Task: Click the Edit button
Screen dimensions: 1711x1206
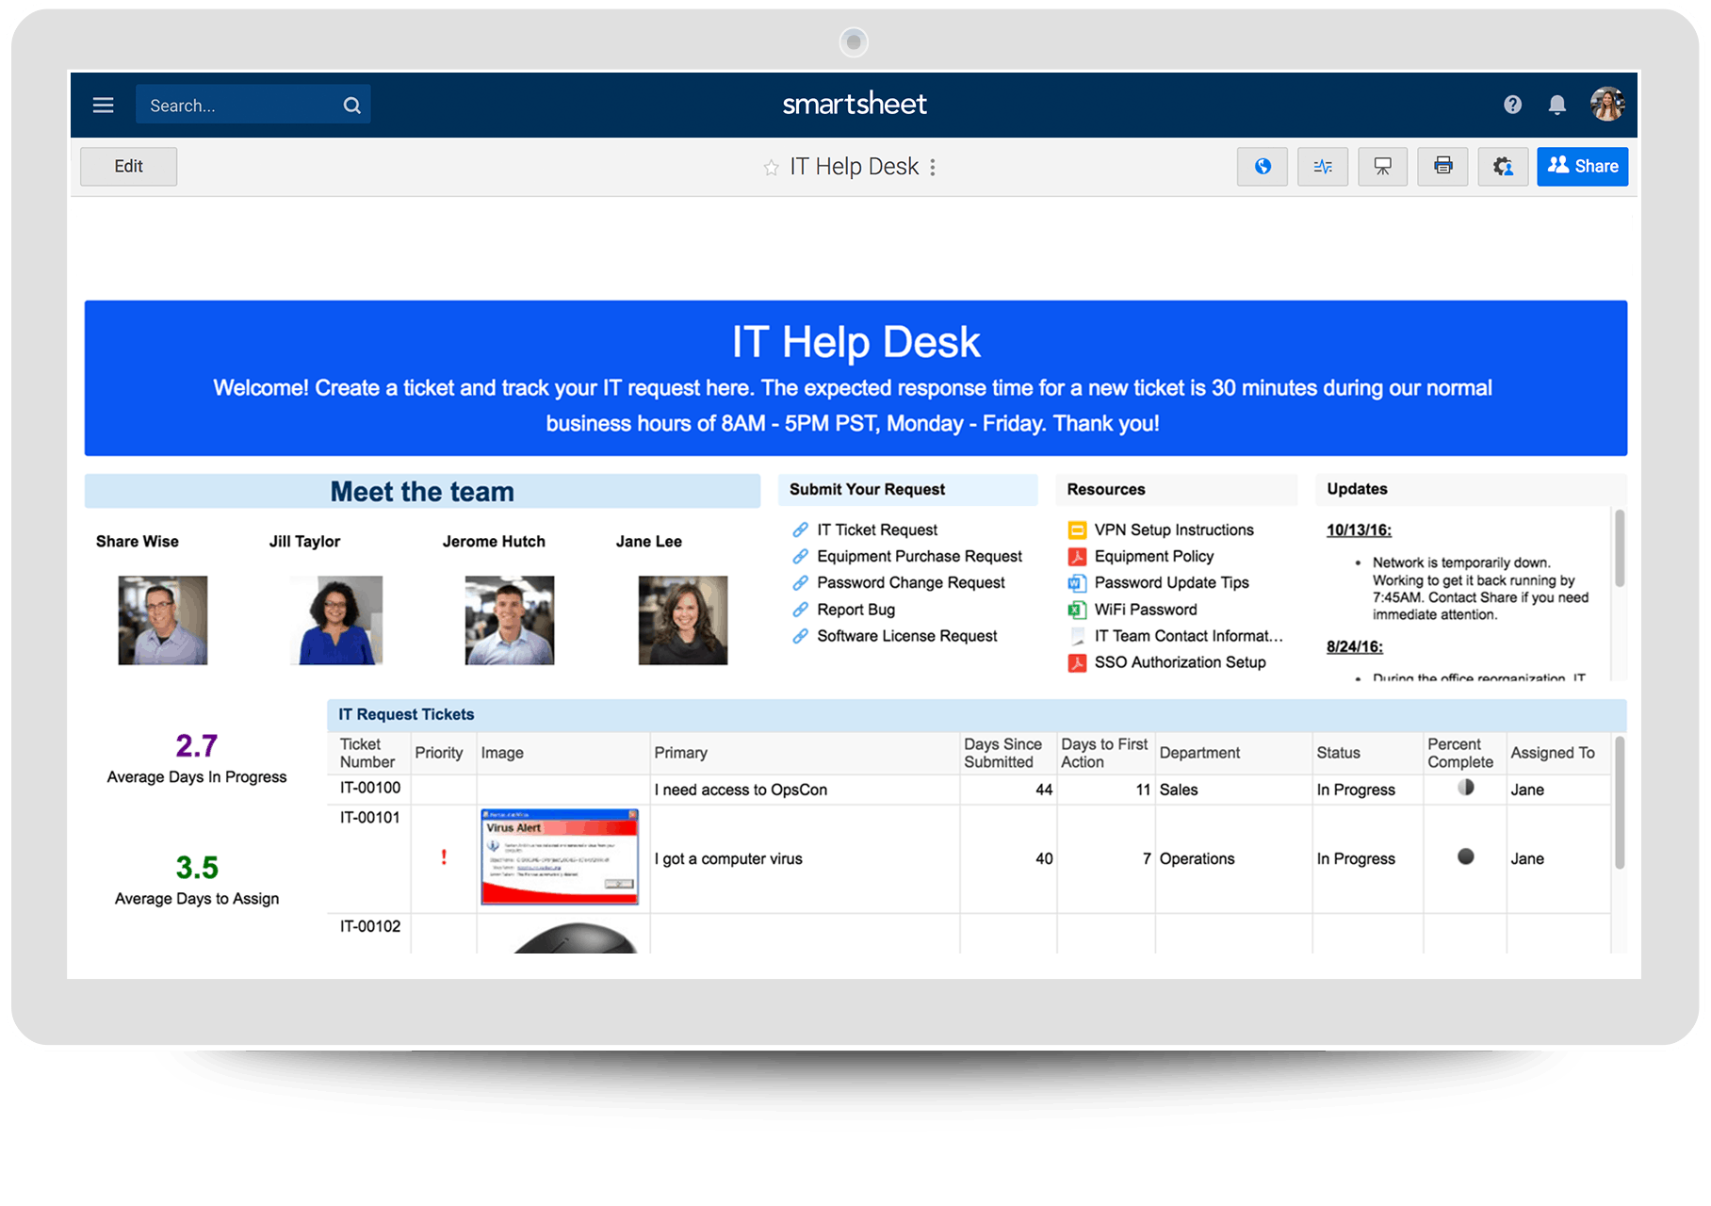Action: point(128,167)
